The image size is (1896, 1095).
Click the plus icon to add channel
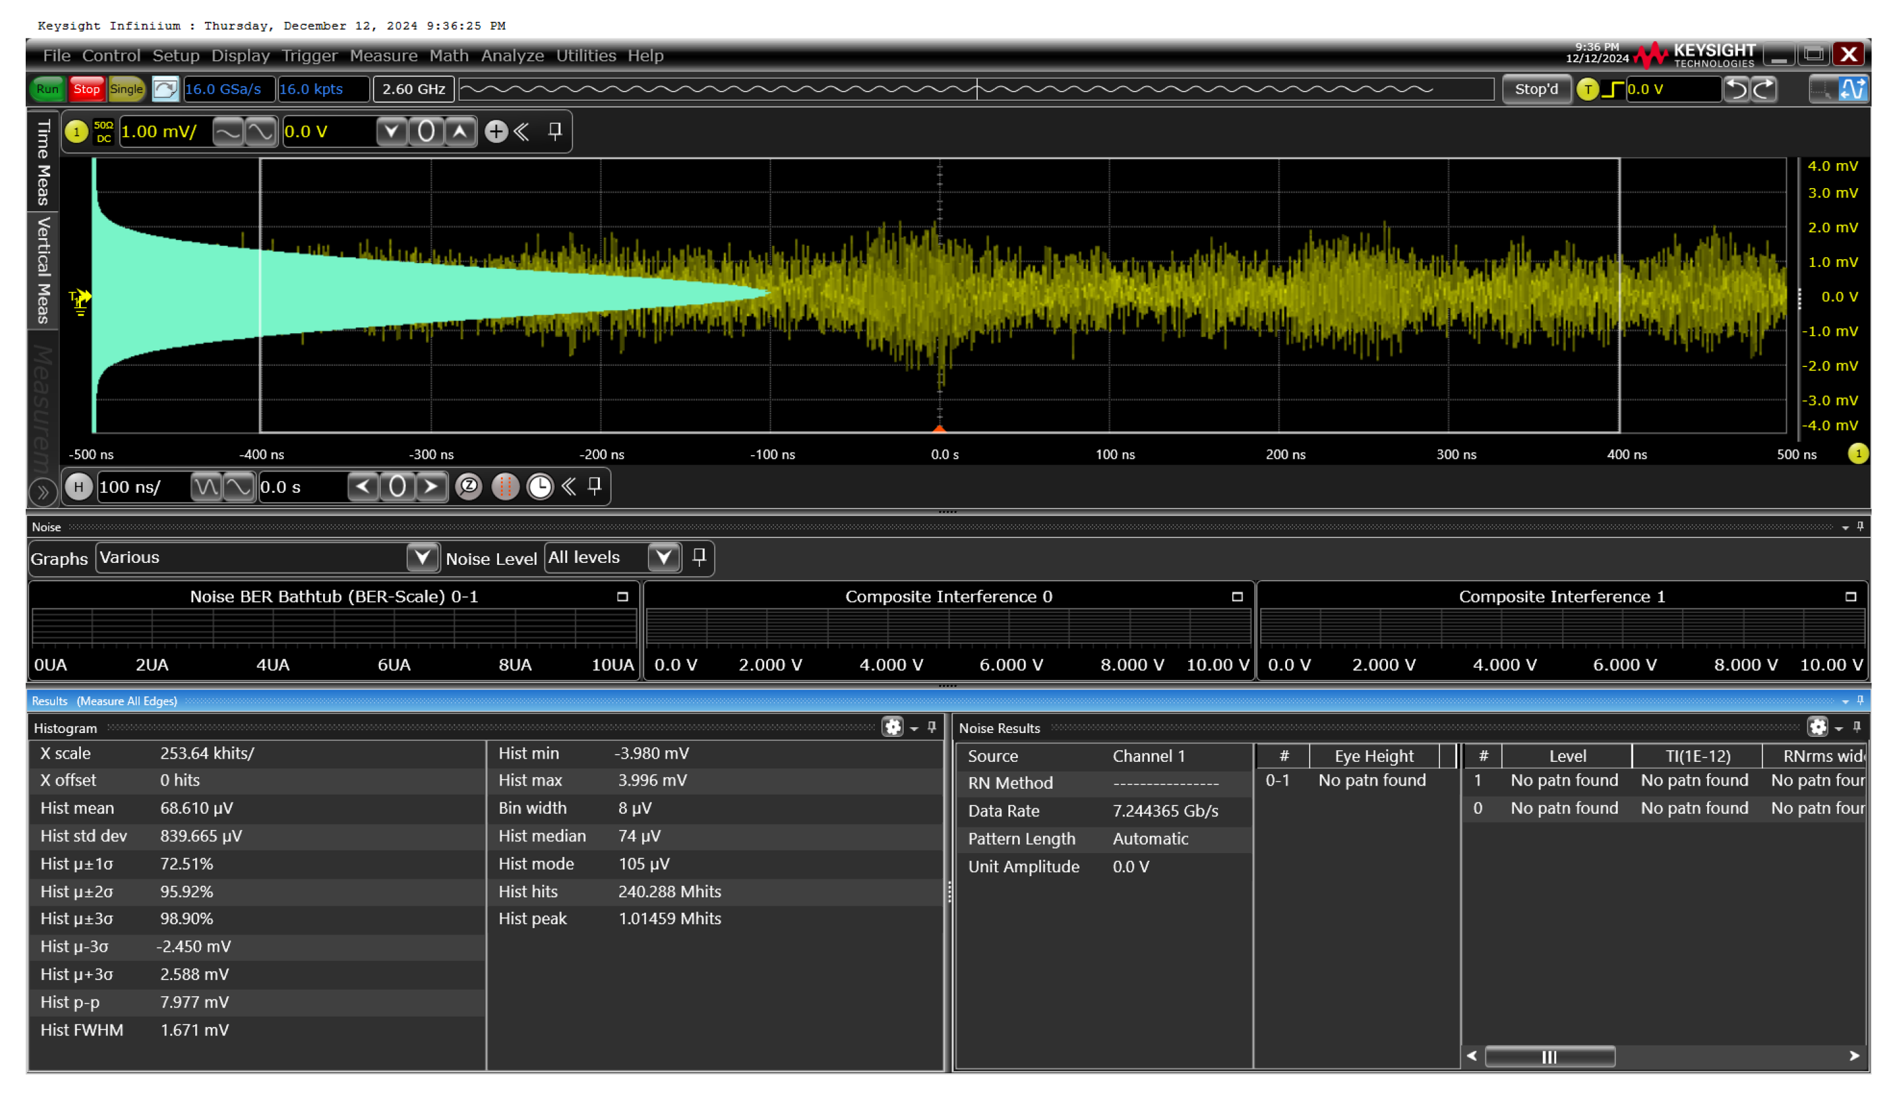[x=495, y=132]
